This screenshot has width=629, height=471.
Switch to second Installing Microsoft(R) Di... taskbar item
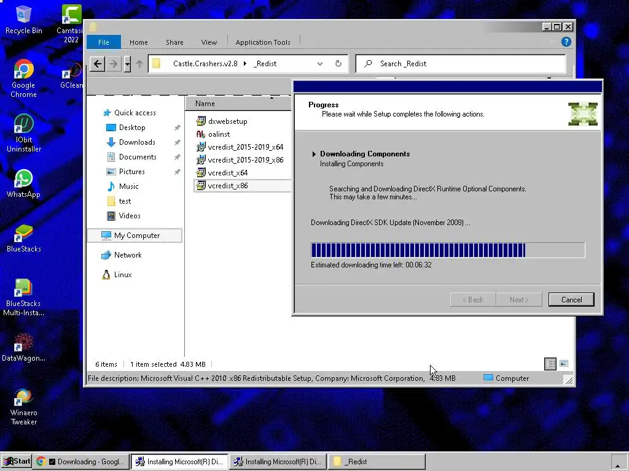(278, 461)
